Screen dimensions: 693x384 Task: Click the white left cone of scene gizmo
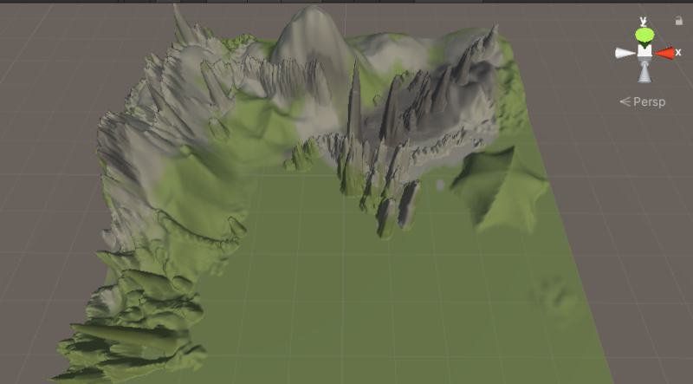coord(625,53)
